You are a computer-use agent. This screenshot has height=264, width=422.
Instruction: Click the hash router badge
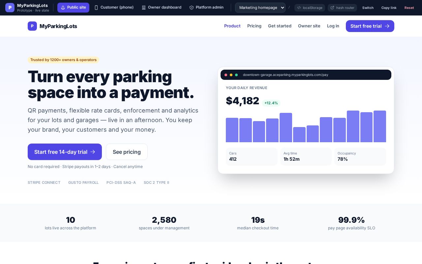click(x=342, y=8)
